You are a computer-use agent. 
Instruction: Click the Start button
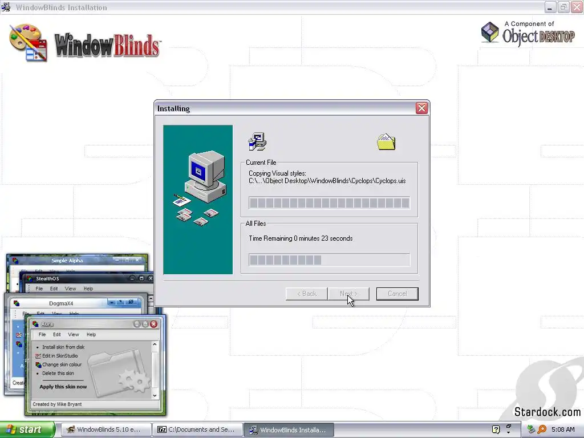(27, 429)
